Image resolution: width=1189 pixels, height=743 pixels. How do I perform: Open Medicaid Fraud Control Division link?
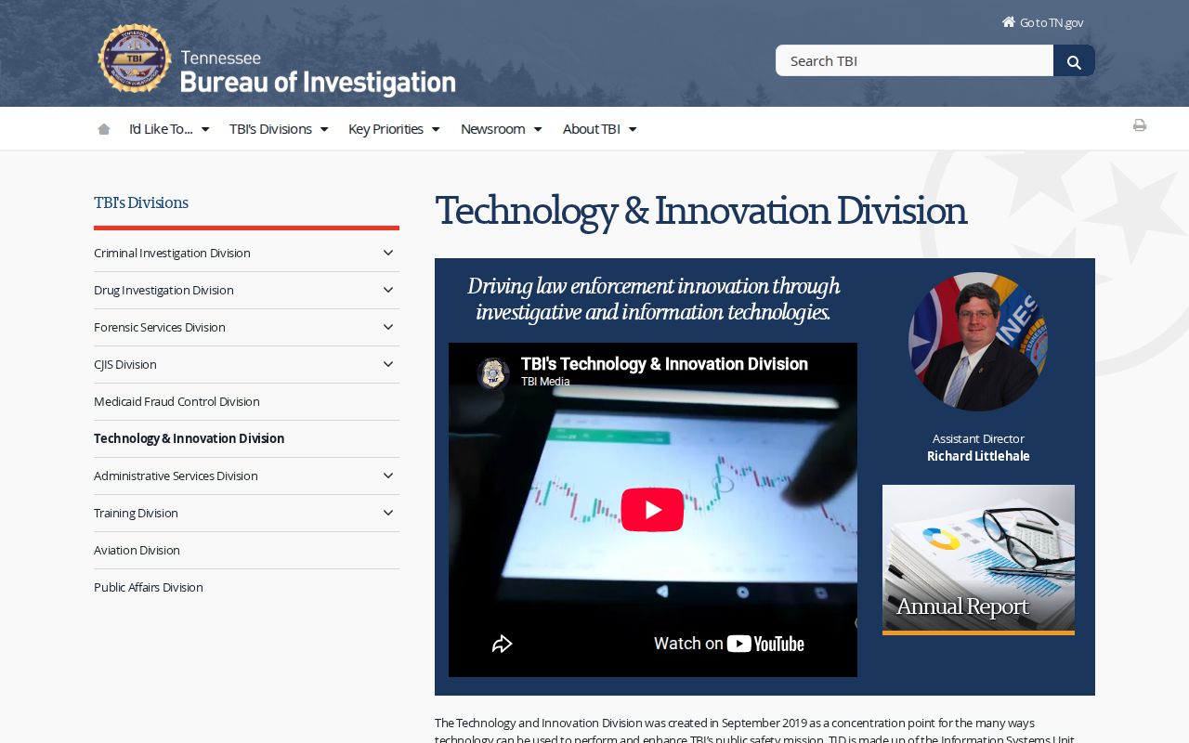click(x=176, y=401)
